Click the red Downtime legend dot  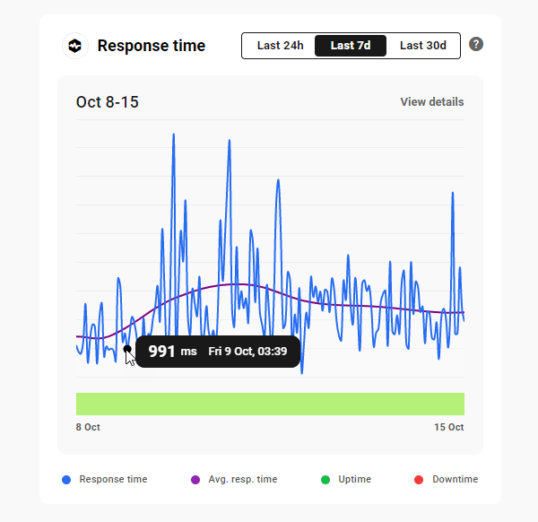coord(419,480)
